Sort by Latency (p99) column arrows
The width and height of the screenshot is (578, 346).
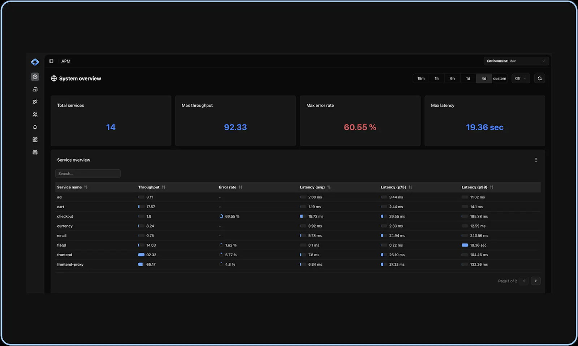(491, 187)
